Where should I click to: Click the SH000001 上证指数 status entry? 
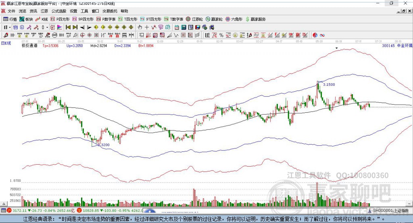[x=391, y=211]
